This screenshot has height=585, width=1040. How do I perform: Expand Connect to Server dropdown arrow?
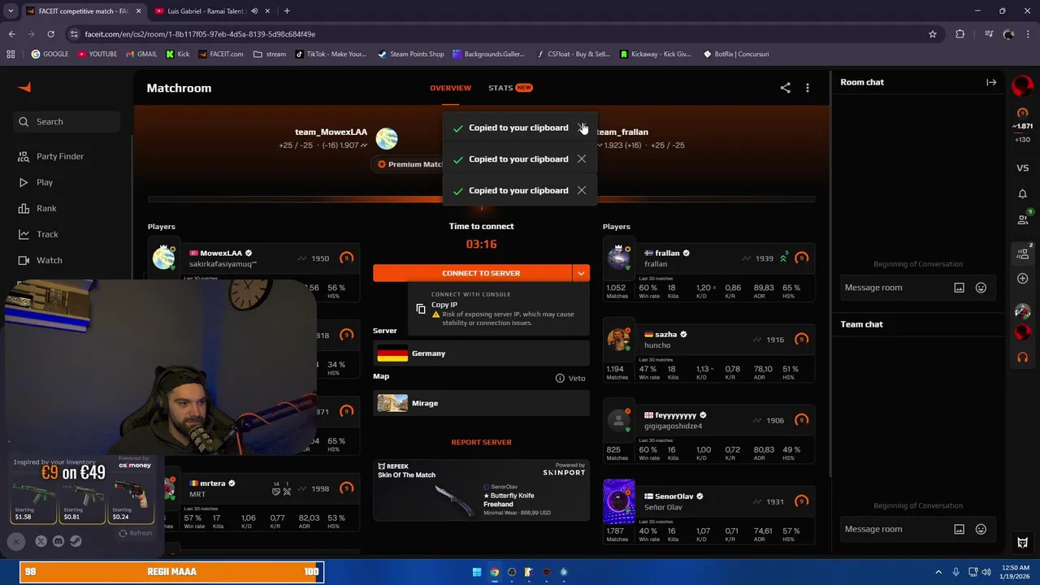coord(581,273)
